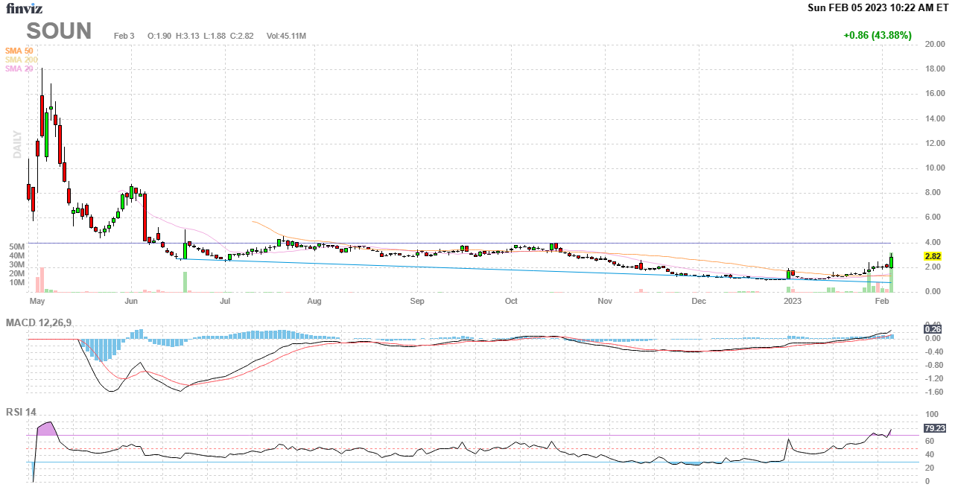
Task: Click the vertical DAILY timeframe label
Action: (x=17, y=144)
